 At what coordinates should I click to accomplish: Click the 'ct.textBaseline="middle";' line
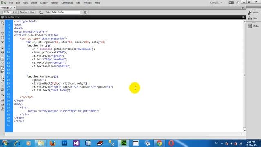[51, 66]
